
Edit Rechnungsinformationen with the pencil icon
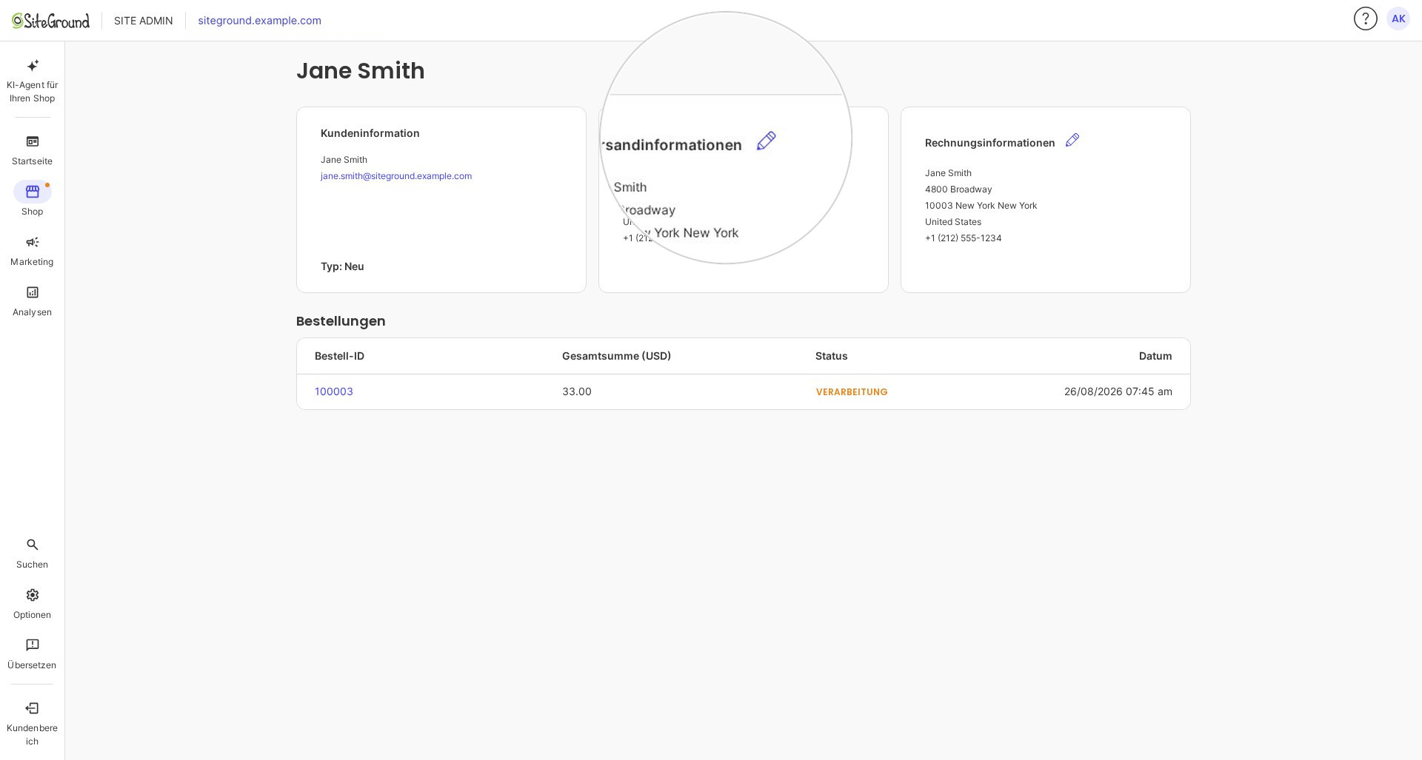click(1072, 140)
